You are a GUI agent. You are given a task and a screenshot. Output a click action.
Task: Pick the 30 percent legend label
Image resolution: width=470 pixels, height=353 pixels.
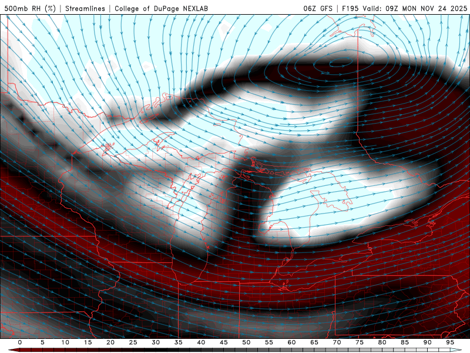156,342
